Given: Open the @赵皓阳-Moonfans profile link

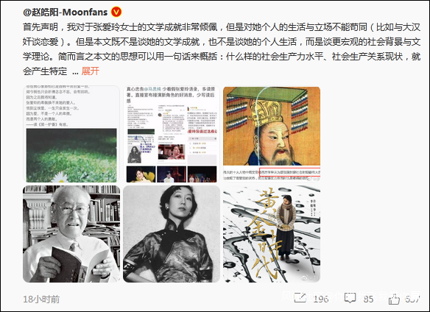Looking at the screenshot, I should pyautogui.click(x=66, y=12).
